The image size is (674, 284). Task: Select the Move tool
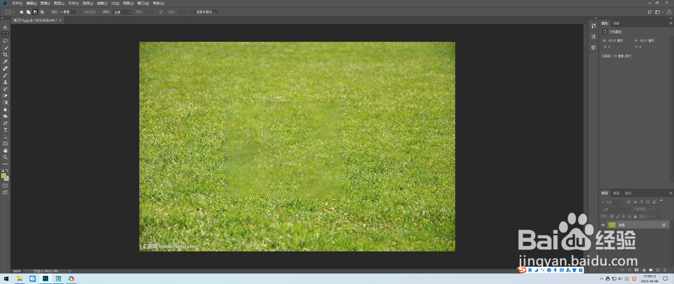(x=5, y=27)
